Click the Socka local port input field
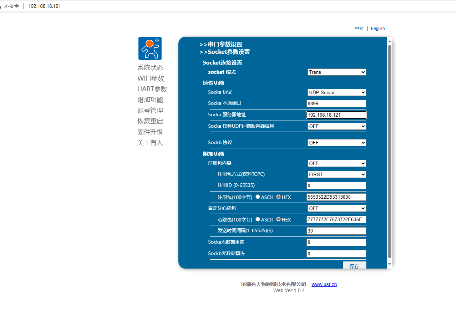The image size is (457, 311). pos(336,103)
